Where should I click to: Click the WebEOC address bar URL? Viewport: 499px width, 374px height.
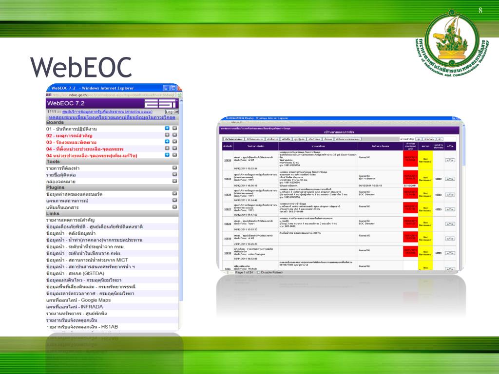point(113,95)
